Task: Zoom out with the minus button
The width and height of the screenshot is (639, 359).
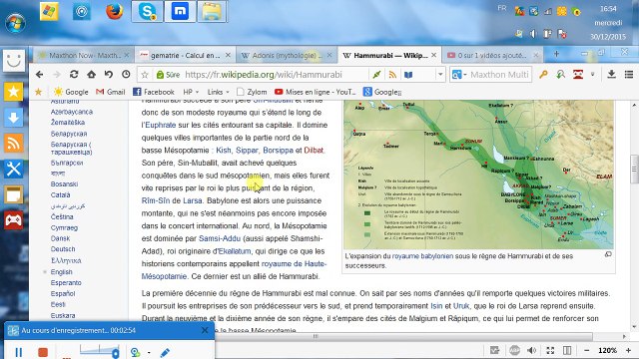Action: click(586, 350)
